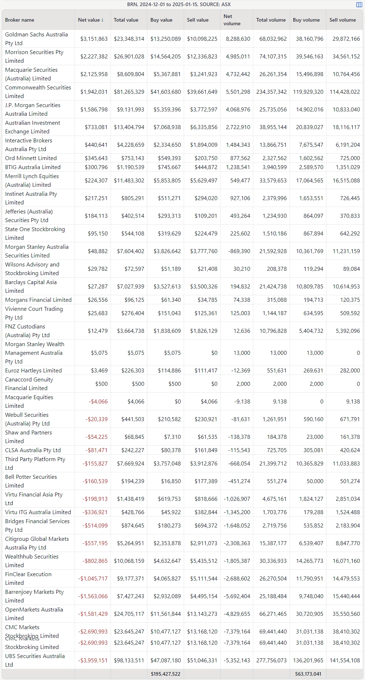Click Commonwealth Securities total value $81,265,329
Image resolution: width=365 pixels, height=680 pixels.
click(x=129, y=92)
